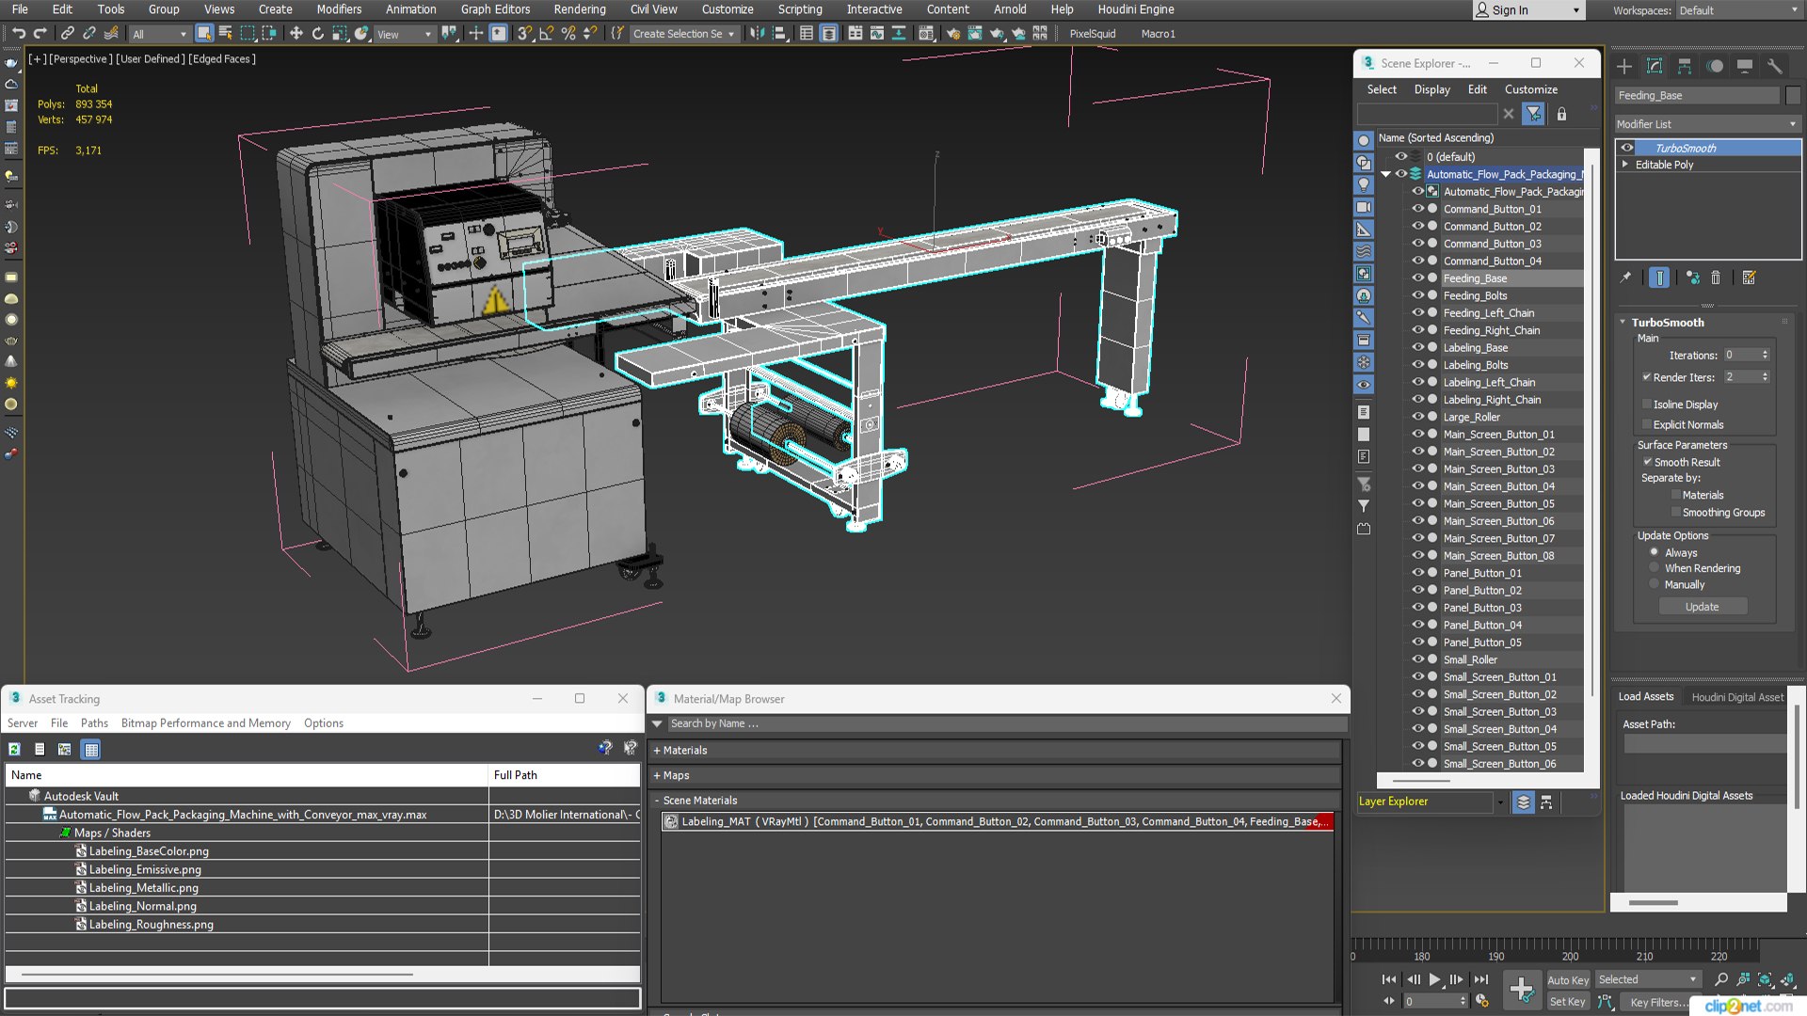Screen dimensions: 1807x1016
Task: Click the Undo arrow in toolbar
Action: (x=18, y=34)
